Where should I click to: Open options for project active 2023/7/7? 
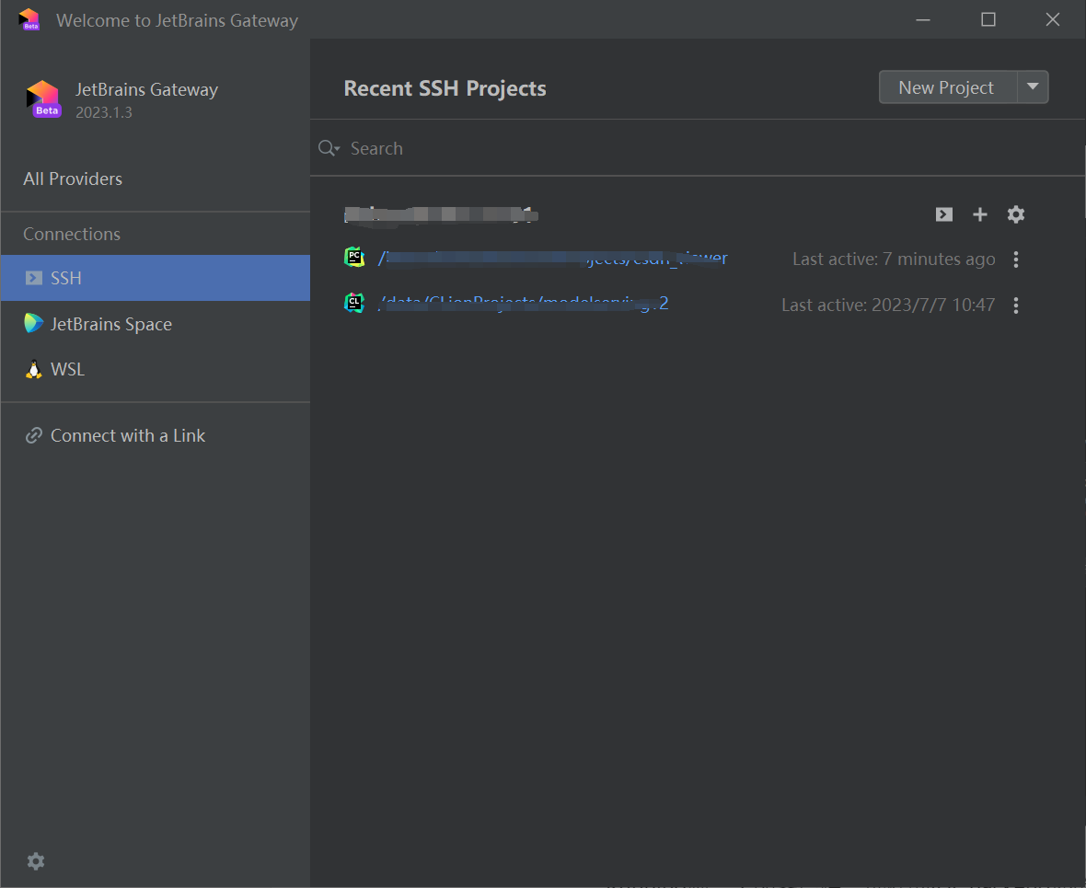click(x=1015, y=306)
